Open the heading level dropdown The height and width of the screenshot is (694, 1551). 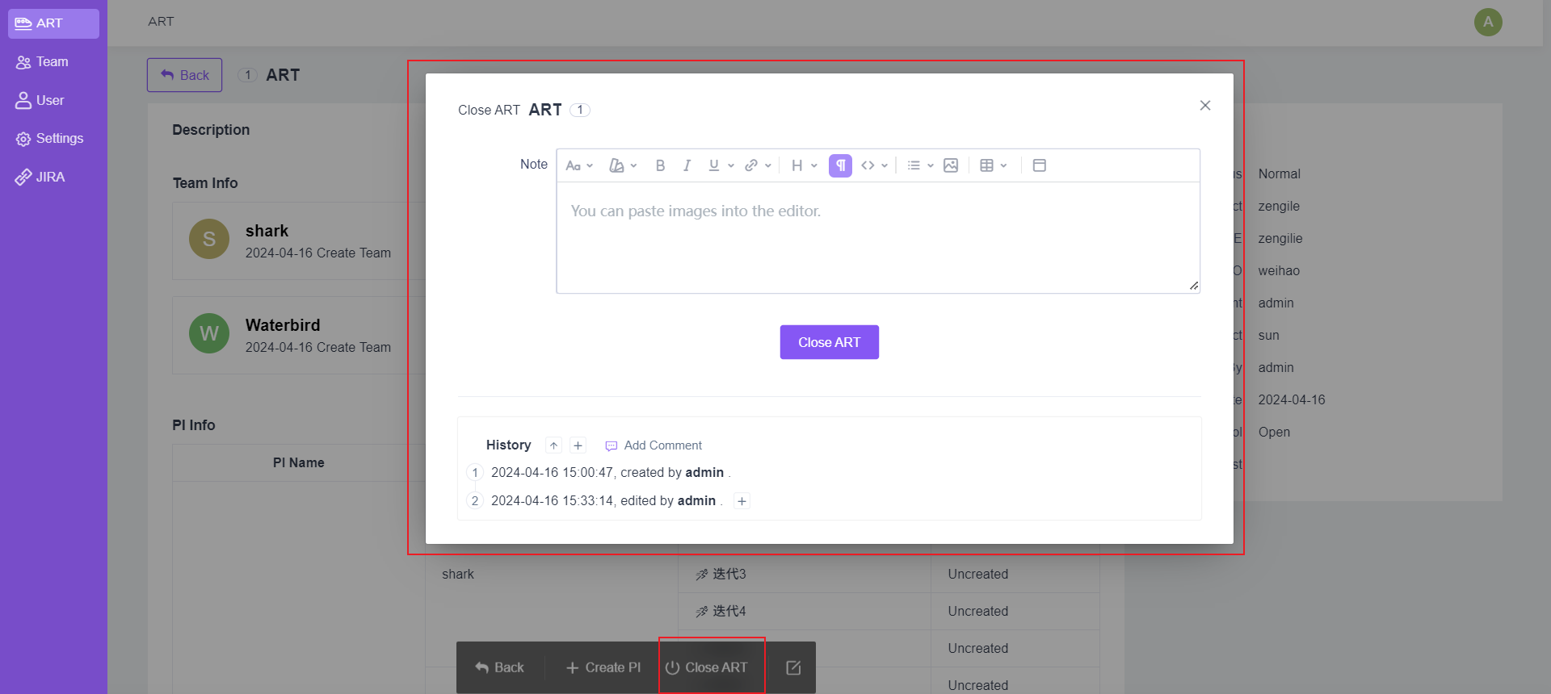click(x=804, y=165)
